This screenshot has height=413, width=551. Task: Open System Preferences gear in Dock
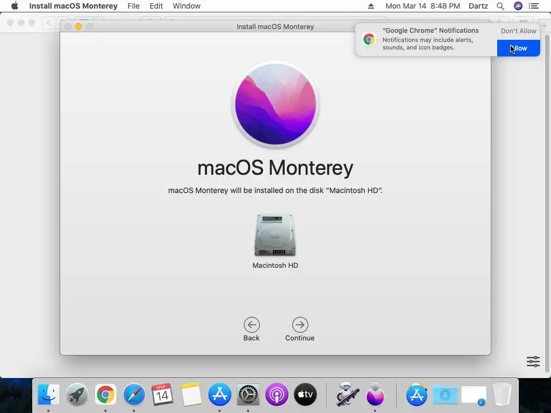point(248,394)
